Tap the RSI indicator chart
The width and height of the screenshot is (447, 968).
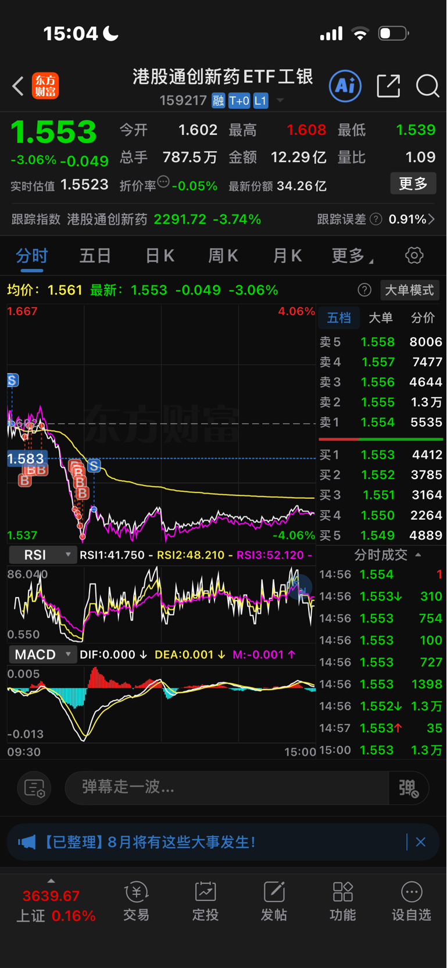pyautogui.click(x=161, y=603)
